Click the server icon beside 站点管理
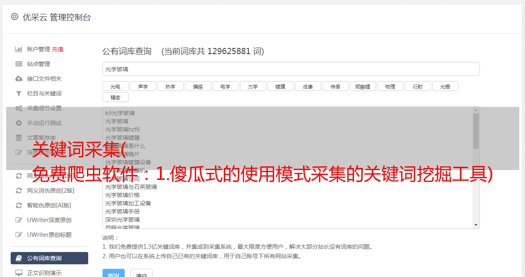The image size is (525, 277). (x=19, y=64)
